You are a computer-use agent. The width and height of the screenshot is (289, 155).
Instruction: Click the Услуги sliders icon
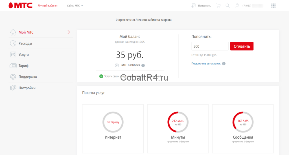click(13, 55)
